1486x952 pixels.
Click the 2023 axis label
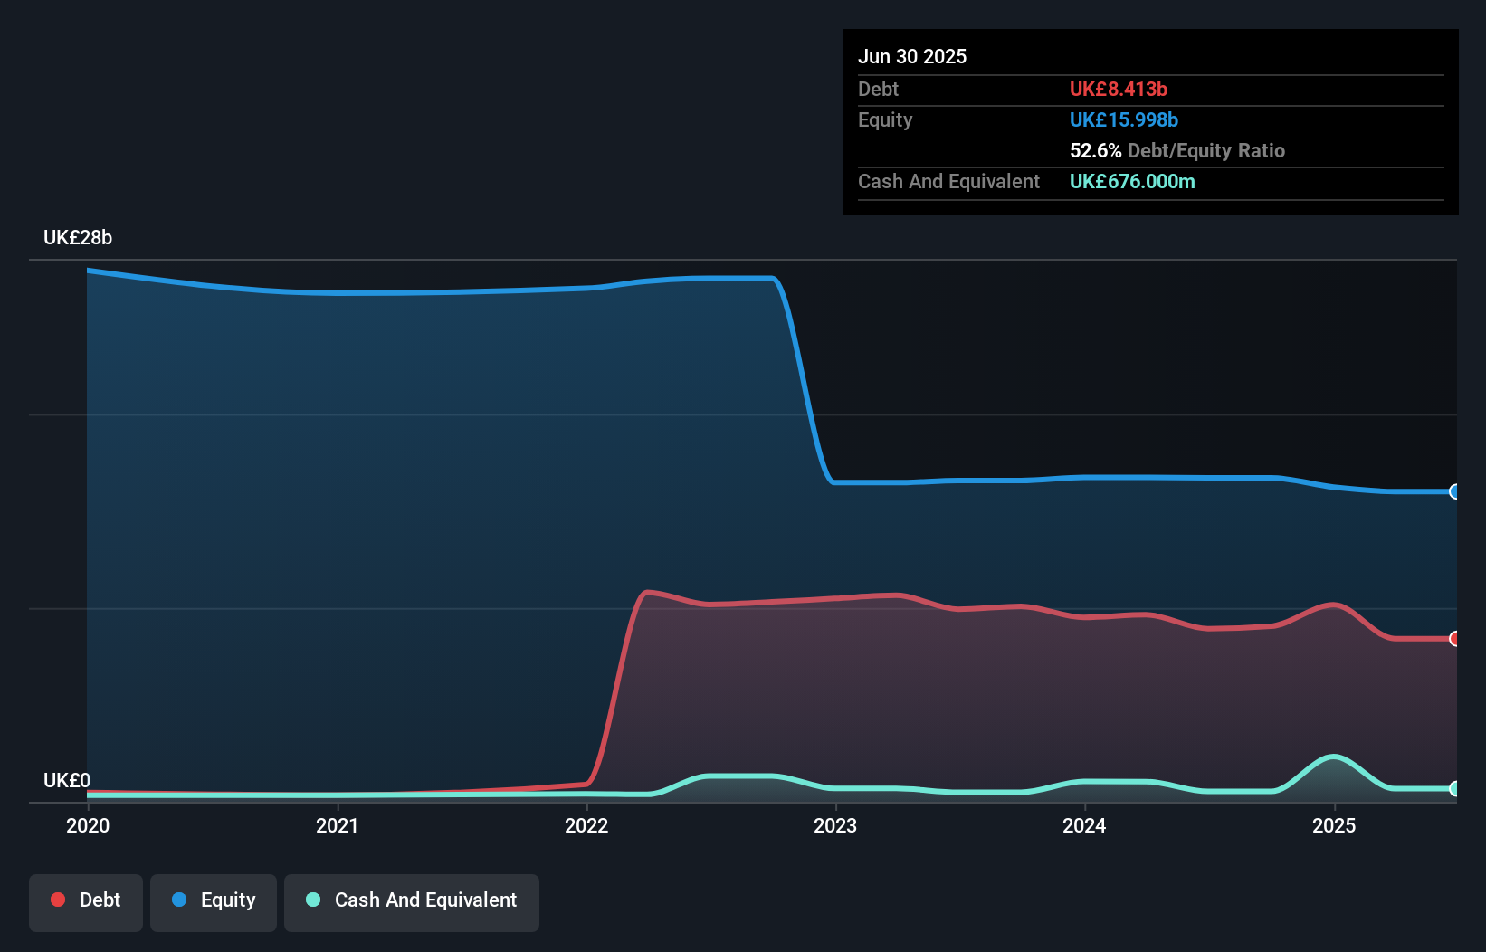pyautogui.click(x=836, y=825)
